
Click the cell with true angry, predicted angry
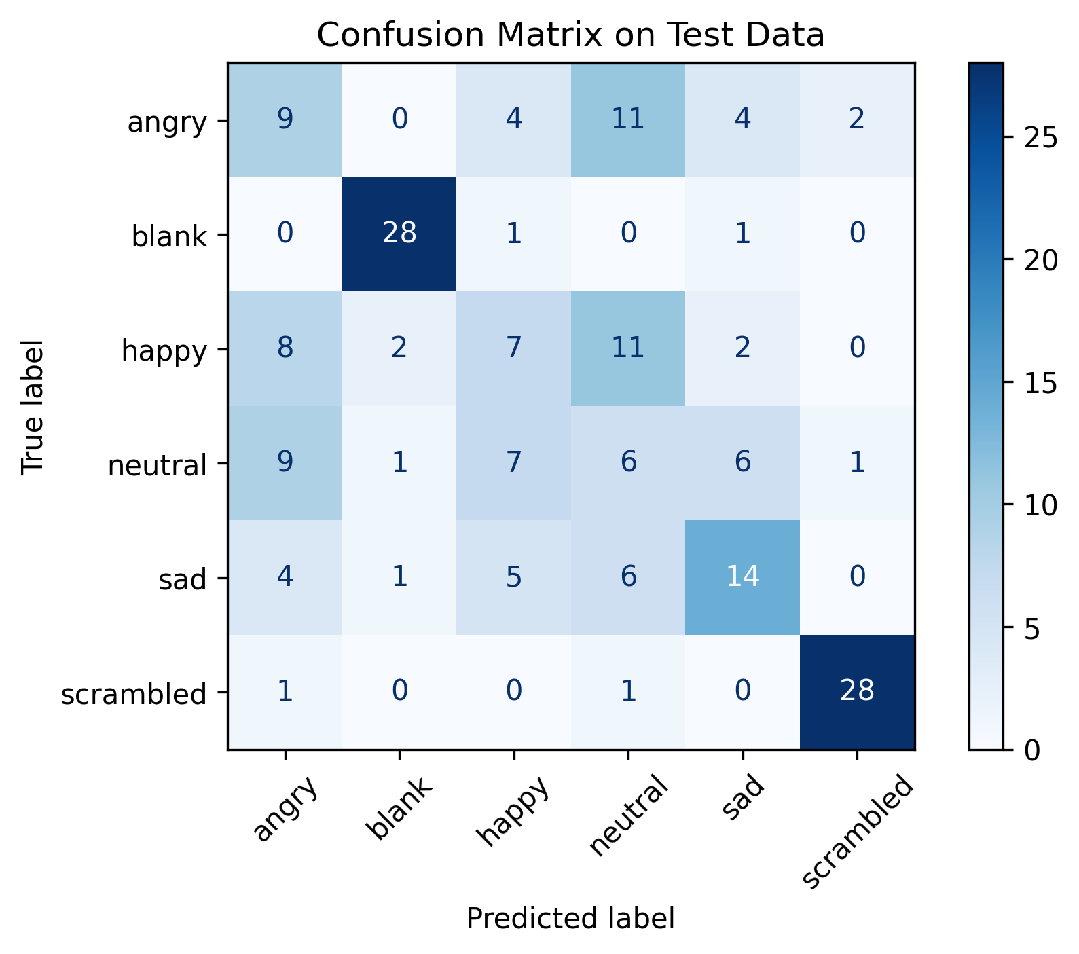point(285,120)
